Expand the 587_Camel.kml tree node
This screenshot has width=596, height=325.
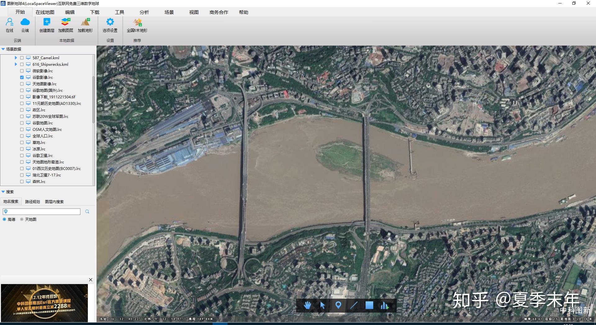(x=16, y=58)
